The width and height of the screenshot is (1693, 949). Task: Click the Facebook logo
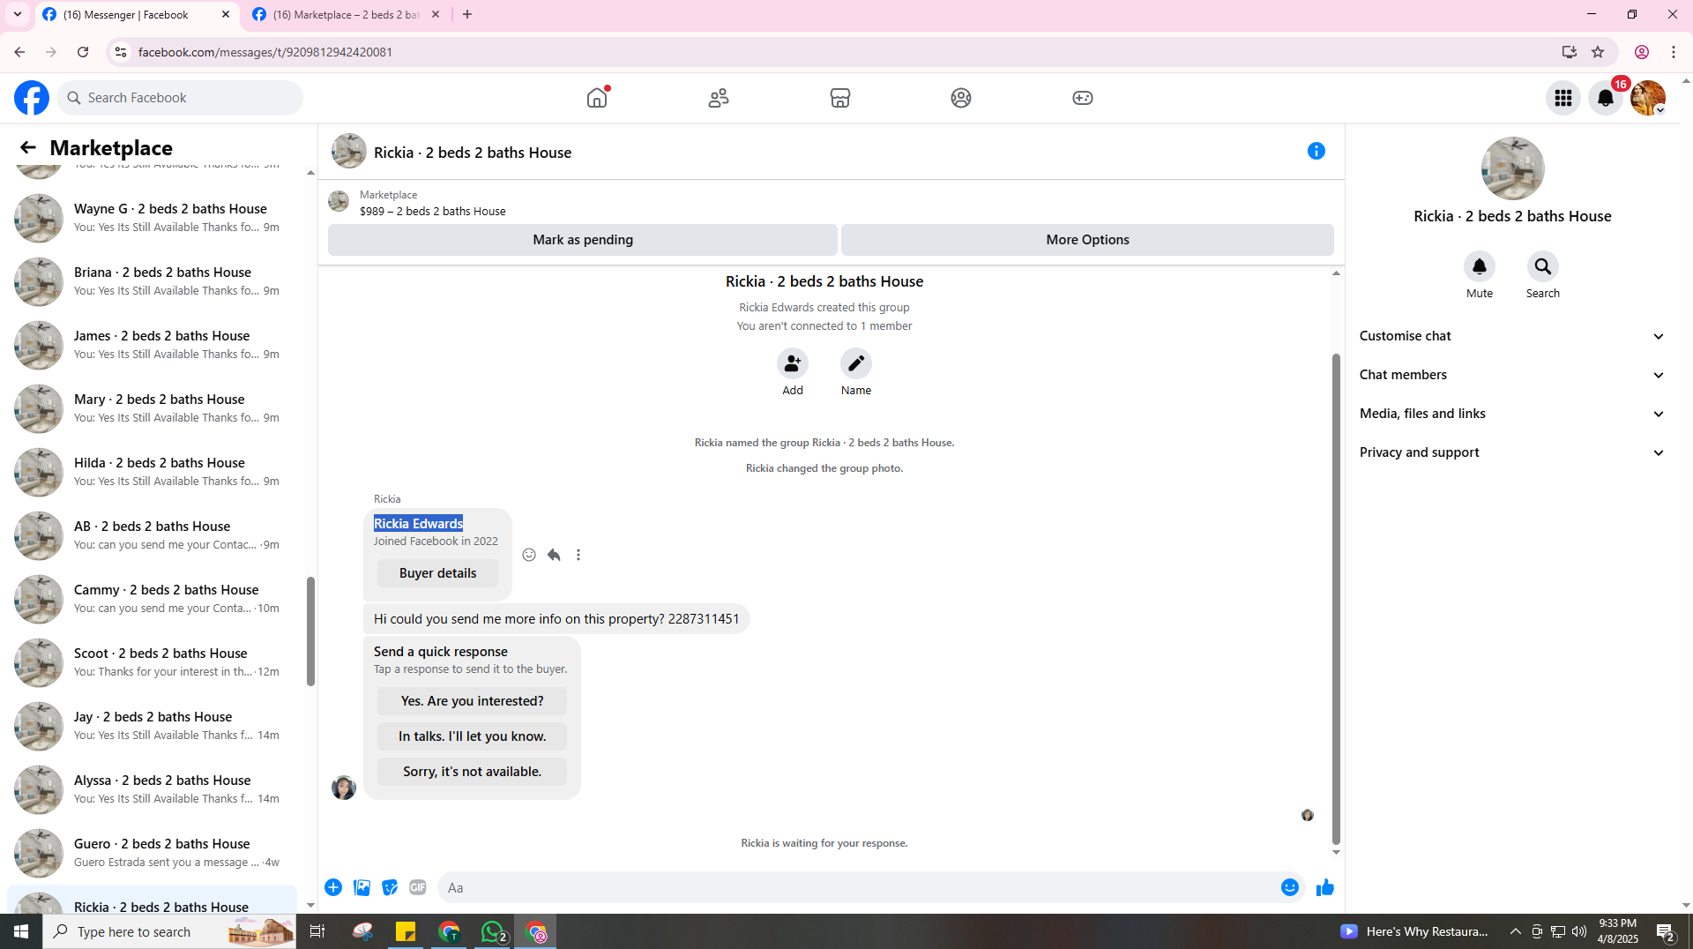pyautogui.click(x=32, y=98)
